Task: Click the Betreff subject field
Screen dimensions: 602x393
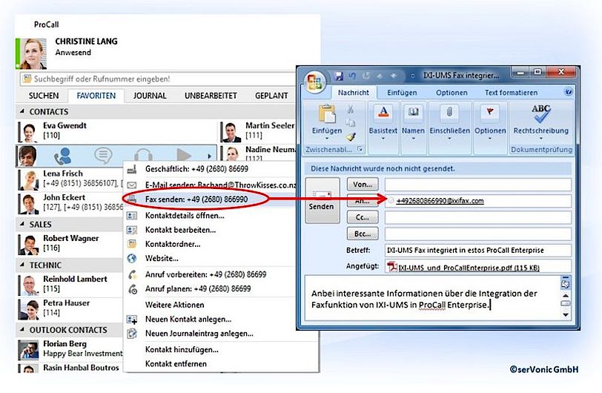Action: point(477,250)
